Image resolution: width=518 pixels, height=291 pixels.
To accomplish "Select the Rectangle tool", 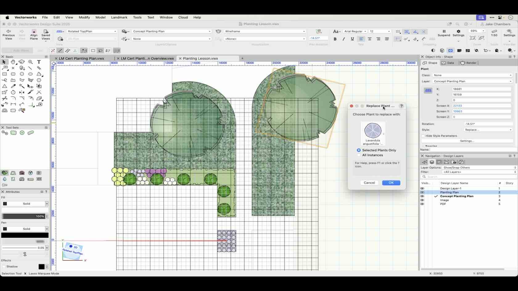I will tap(5, 74).
